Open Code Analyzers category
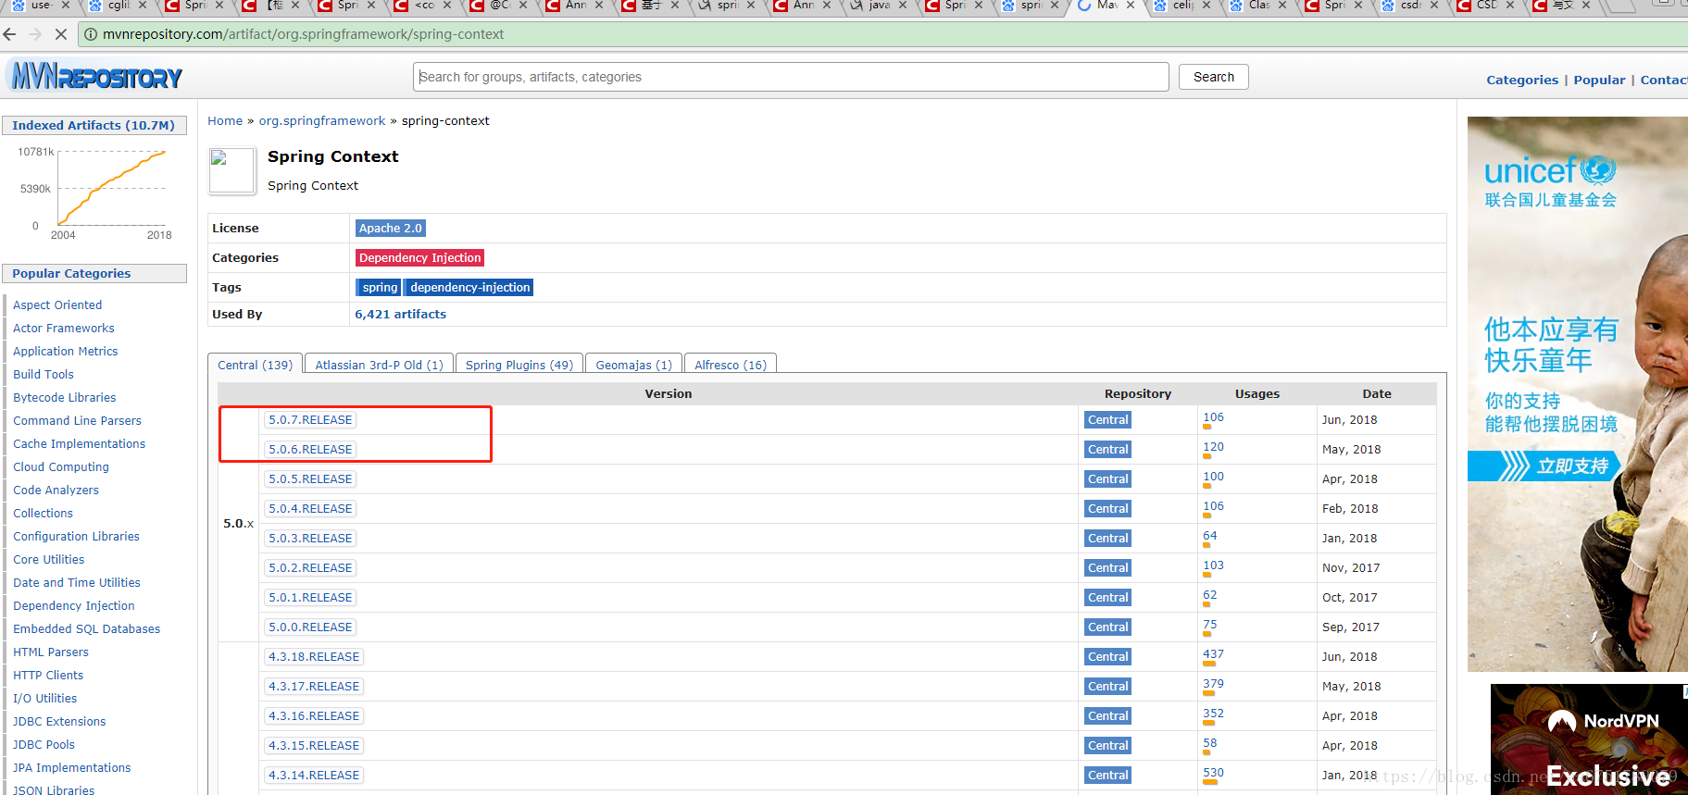Viewport: 1688px width, 795px height. pyautogui.click(x=56, y=490)
